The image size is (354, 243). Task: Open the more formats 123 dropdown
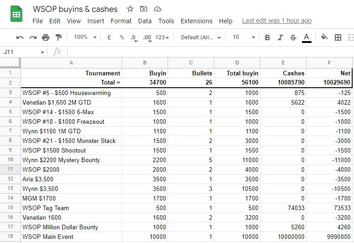[162, 37]
